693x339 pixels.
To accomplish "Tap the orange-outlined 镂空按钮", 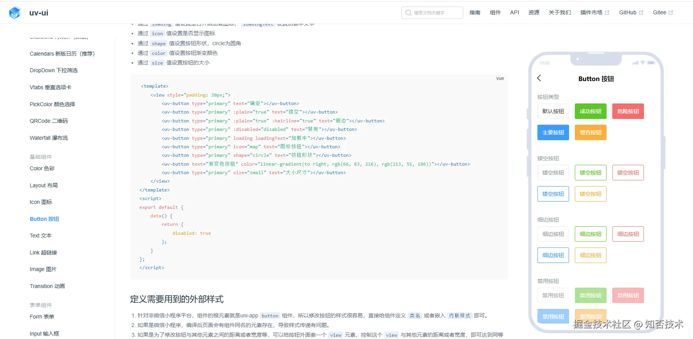I will tap(591, 194).
